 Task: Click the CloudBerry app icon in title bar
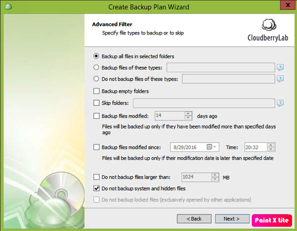tap(8, 6)
